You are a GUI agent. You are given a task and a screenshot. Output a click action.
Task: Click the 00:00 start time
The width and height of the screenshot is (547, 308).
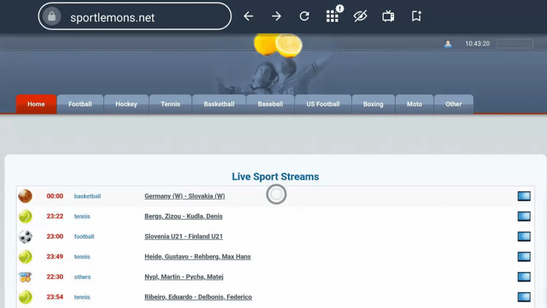[x=55, y=196]
